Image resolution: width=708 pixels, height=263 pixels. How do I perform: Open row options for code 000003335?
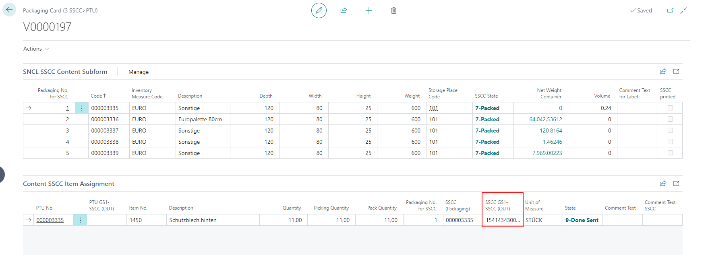(x=82, y=108)
